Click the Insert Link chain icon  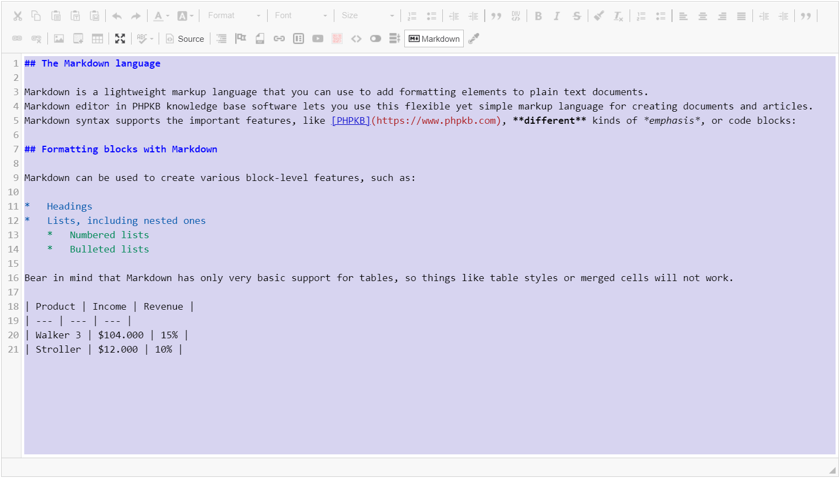pos(17,39)
